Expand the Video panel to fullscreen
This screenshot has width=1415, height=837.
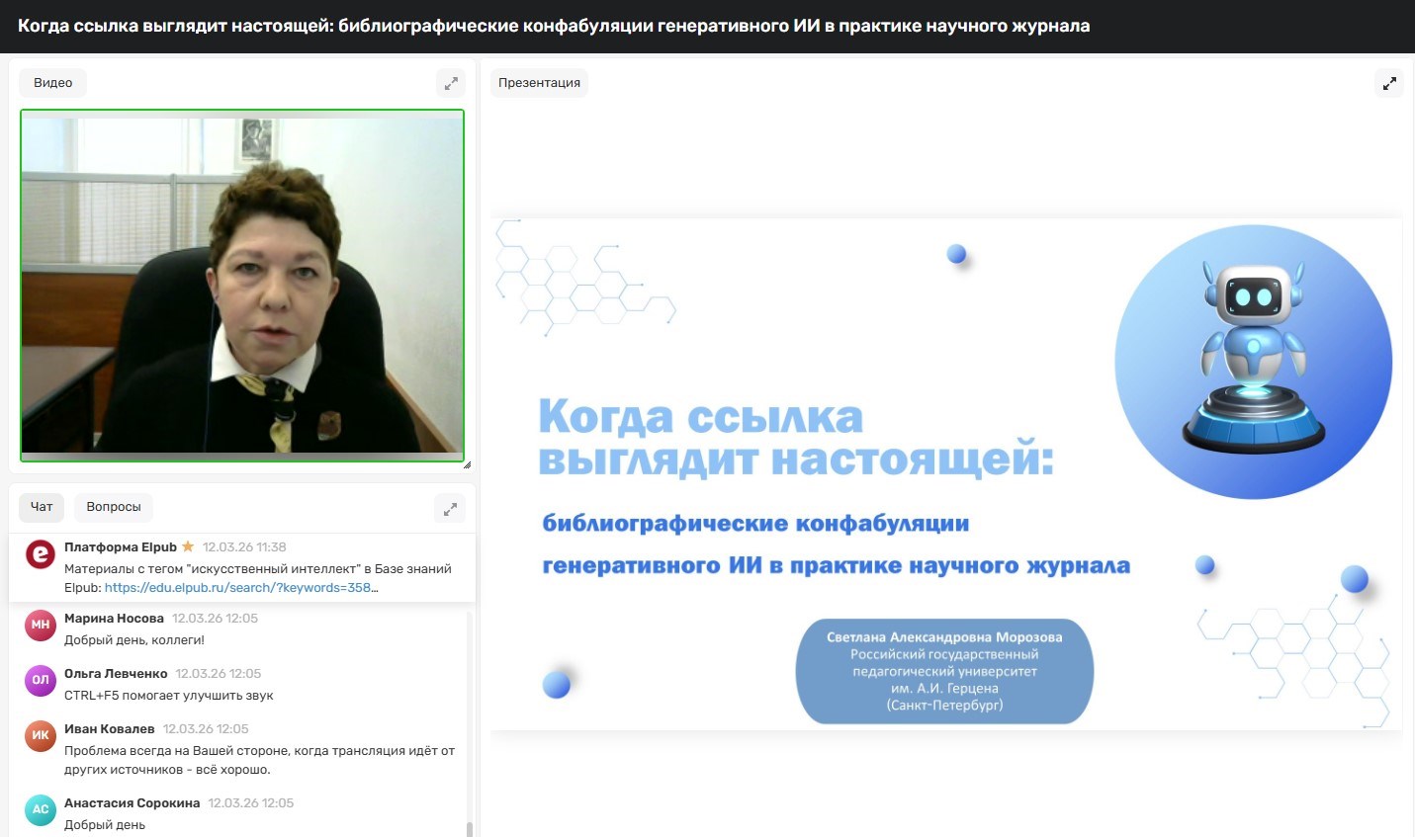click(451, 84)
